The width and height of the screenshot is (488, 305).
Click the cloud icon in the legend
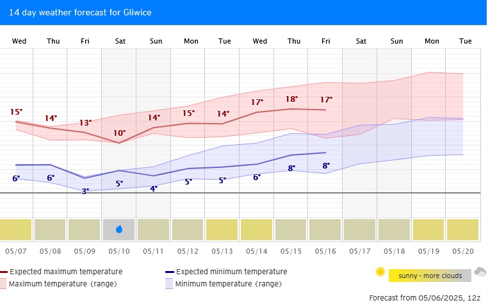(480, 272)
